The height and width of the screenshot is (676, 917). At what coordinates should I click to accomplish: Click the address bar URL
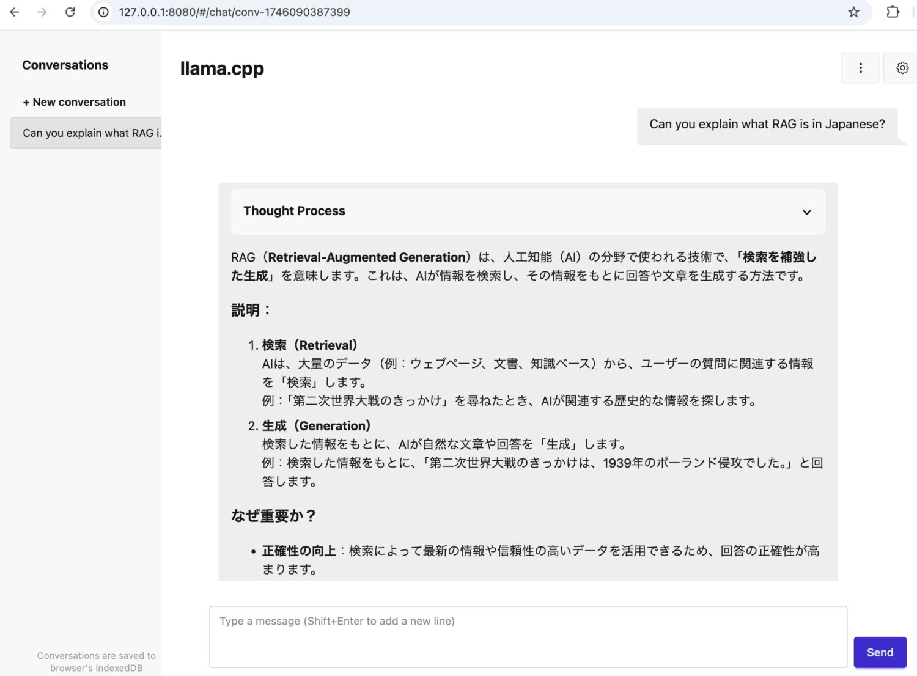[234, 12]
